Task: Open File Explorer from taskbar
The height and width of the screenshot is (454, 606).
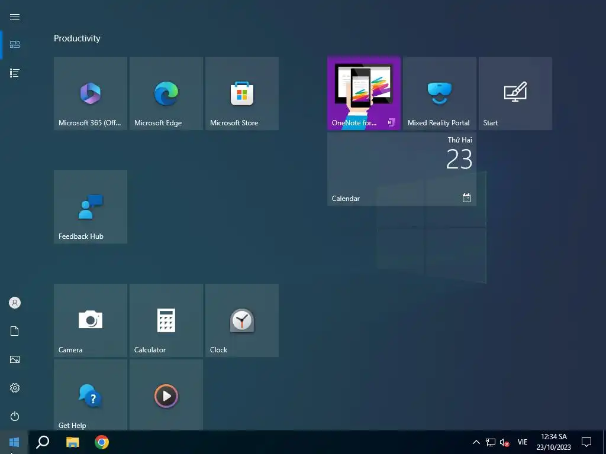Action: pos(72,442)
